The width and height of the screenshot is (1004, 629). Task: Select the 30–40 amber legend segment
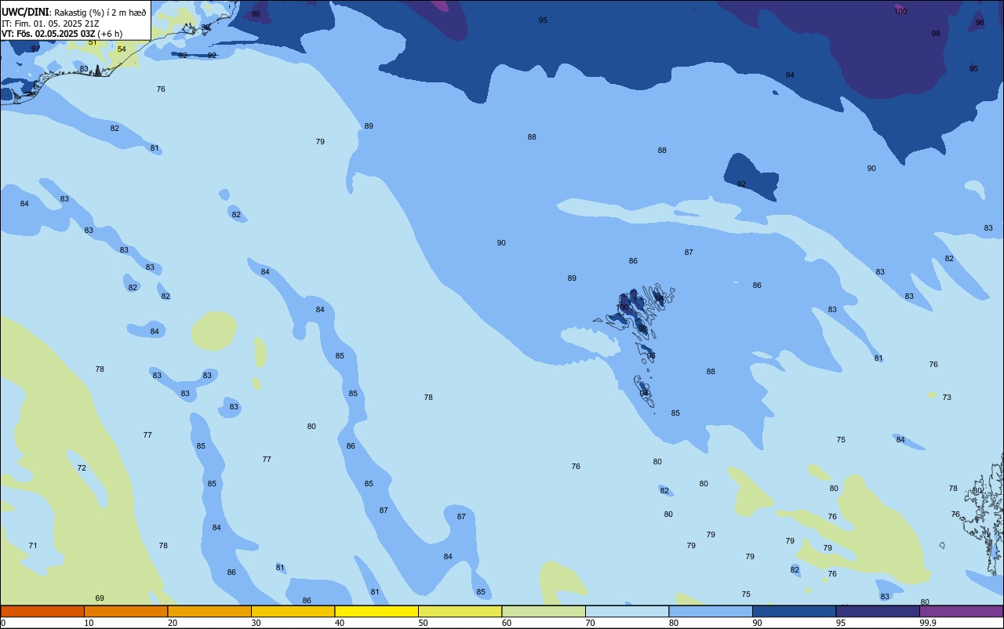[x=293, y=611]
